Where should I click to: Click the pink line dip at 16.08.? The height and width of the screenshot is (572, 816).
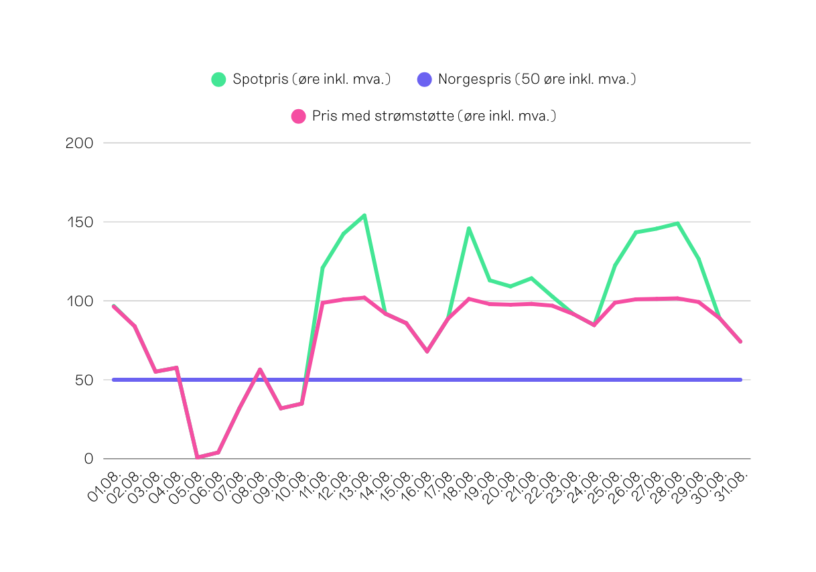coord(427,351)
